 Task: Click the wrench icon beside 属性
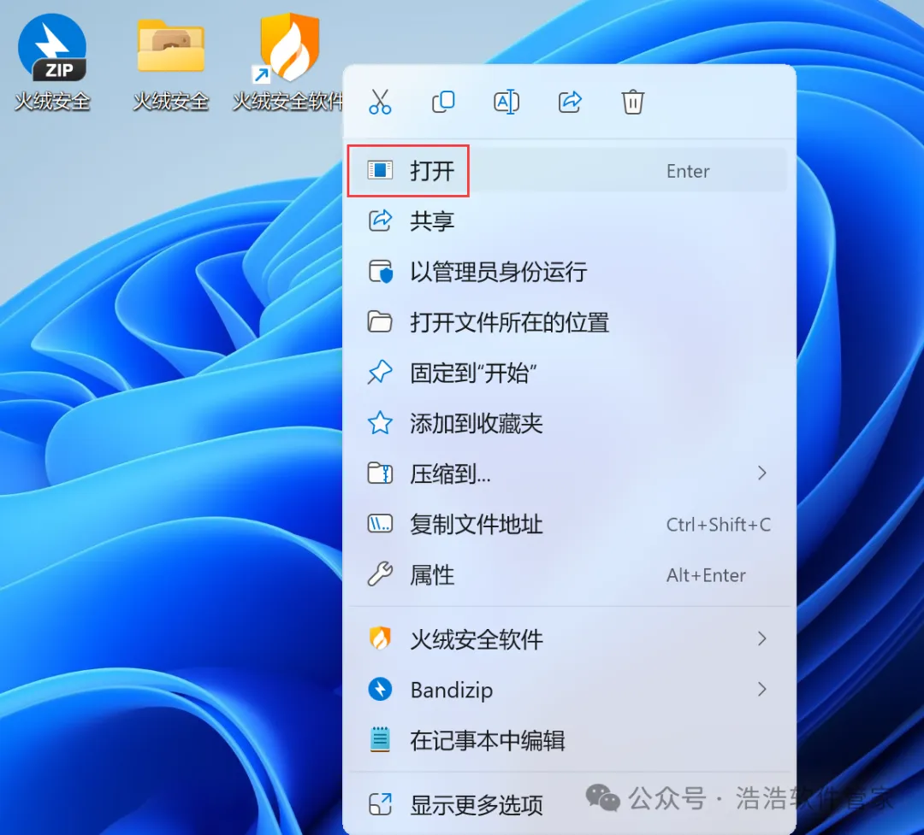pyautogui.click(x=380, y=574)
